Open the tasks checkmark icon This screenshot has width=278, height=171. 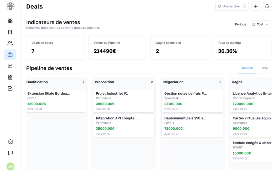10,88
